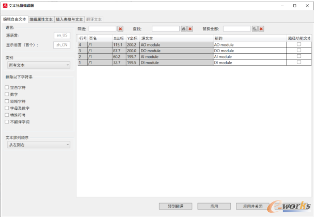Tick 路径功能文本 checkbox for AO module row
The image size is (316, 218).
[x=299, y=44]
